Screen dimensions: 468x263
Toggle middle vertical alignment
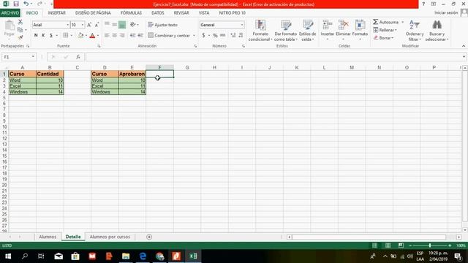click(114, 25)
